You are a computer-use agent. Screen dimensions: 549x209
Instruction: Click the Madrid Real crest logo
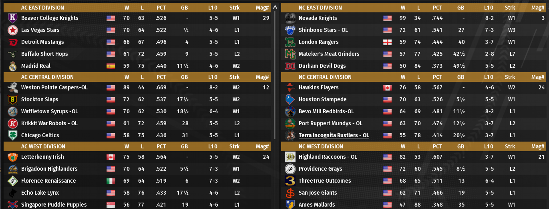pyautogui.click(x=12, y=66)
